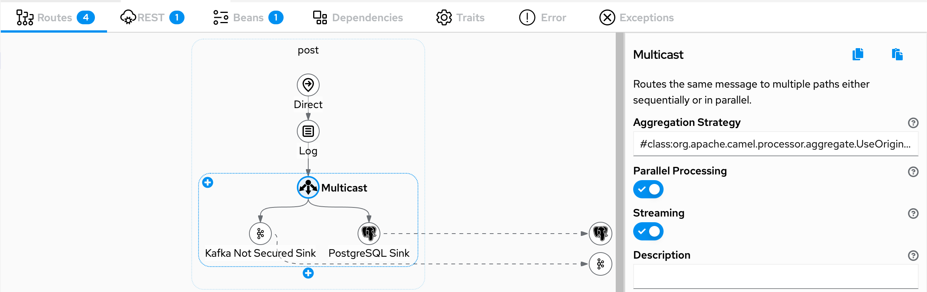Click the copy icon in Multicast panel
The height and width of the screenshot is (292, 927).
858,55
